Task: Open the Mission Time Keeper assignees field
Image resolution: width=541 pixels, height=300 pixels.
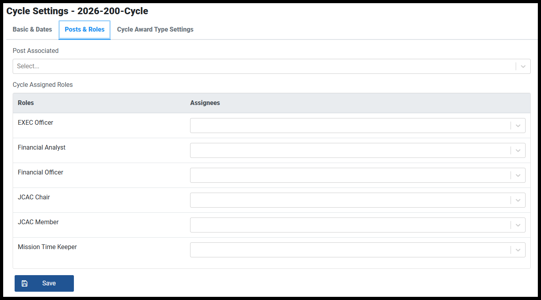Action: (358, 250)
